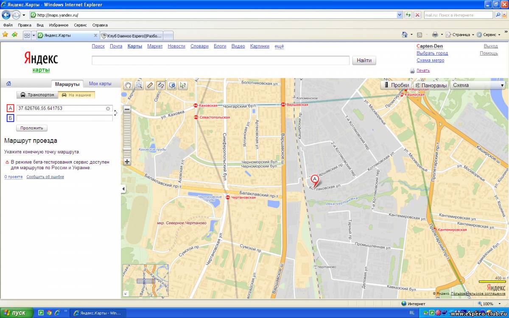Viewport: 509px width, 318px height.
Task: Click the Севастопольская metro station icon
Action: [x=196, y=117]
